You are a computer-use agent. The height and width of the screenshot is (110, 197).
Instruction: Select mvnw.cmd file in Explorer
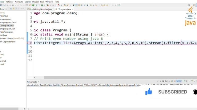[x=3, y=61]
